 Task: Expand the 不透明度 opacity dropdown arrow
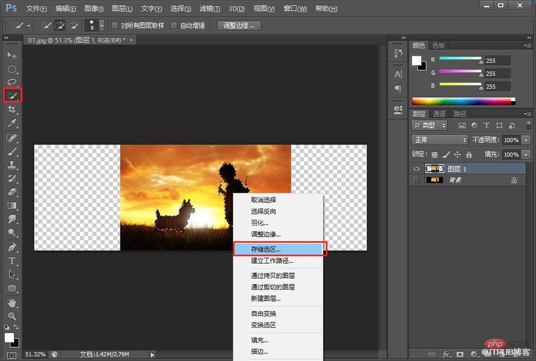click(526, 140)
